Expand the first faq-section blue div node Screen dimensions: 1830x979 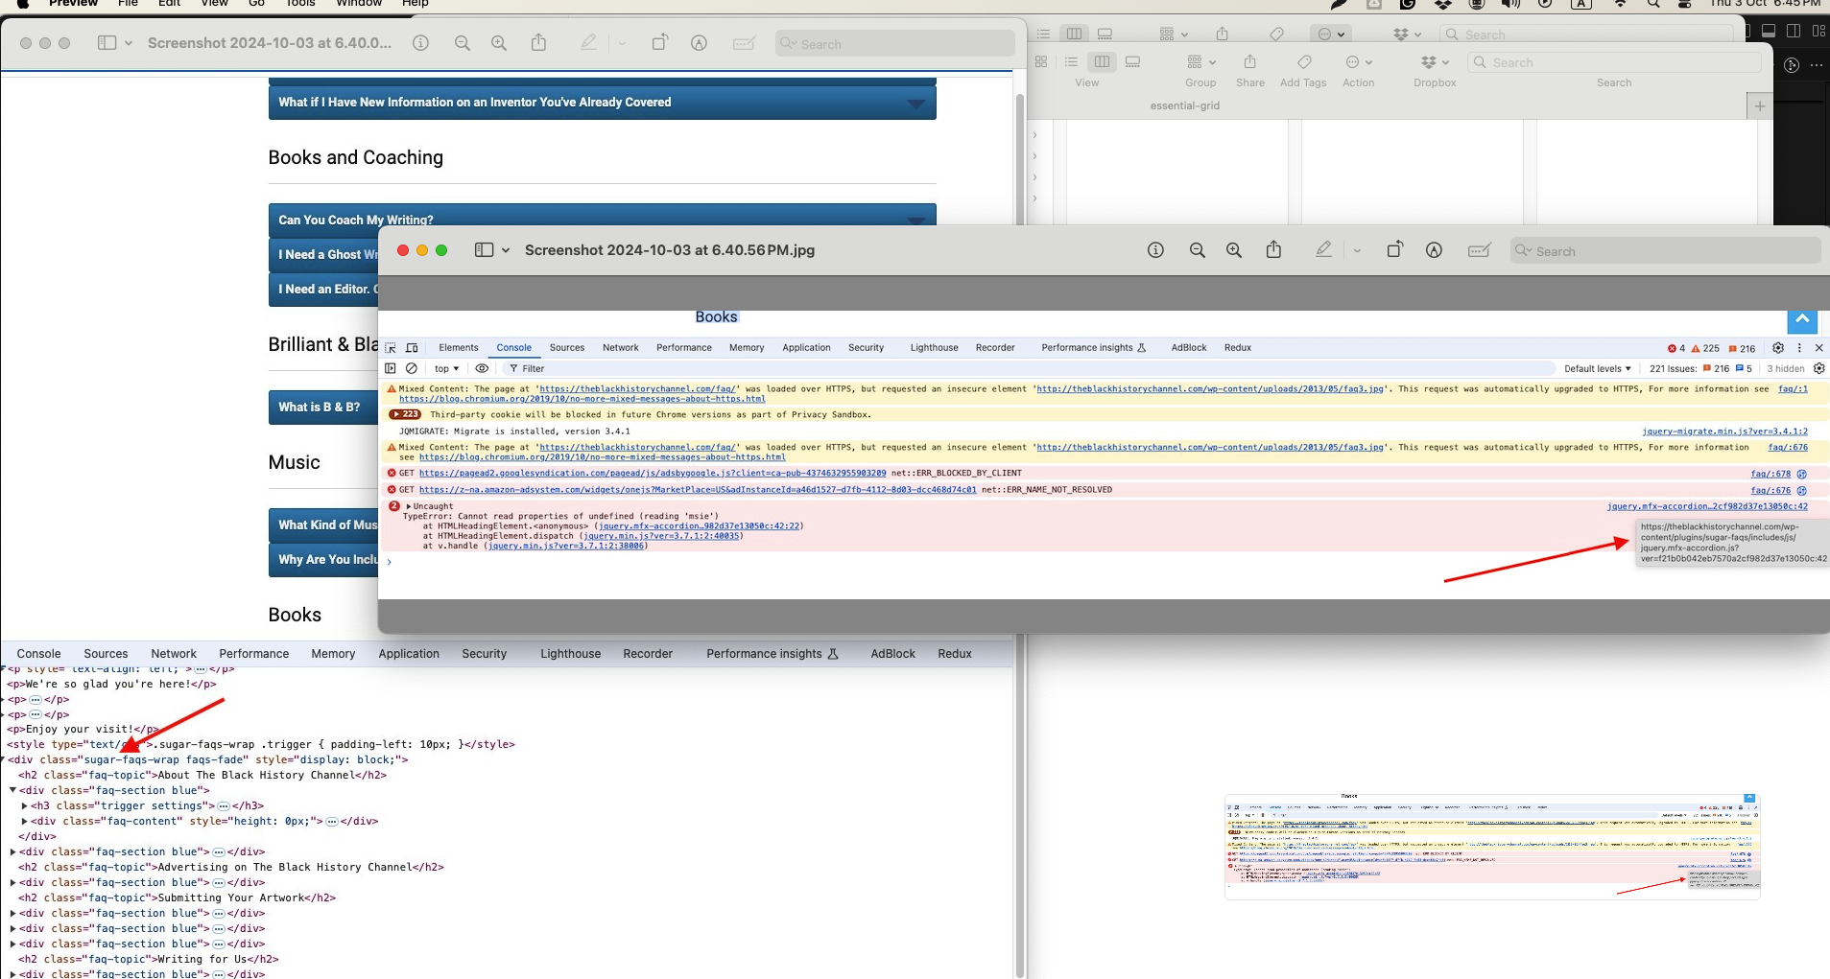click(x=13, y=790)
